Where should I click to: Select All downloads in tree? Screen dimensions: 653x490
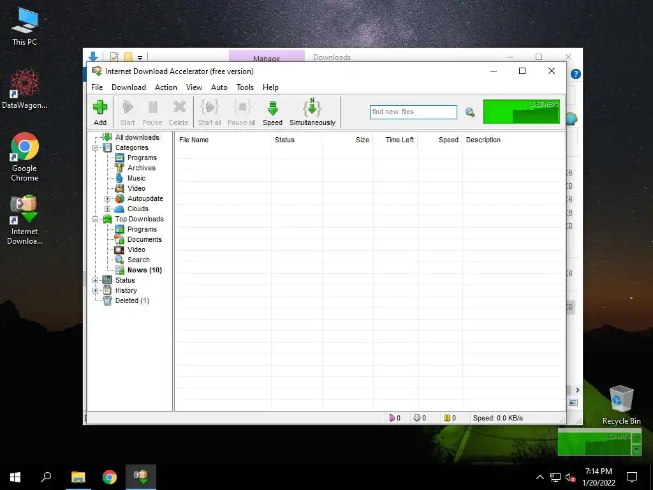[x=137, y=137]
